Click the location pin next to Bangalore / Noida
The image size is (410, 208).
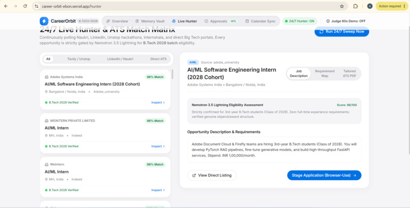46,92
